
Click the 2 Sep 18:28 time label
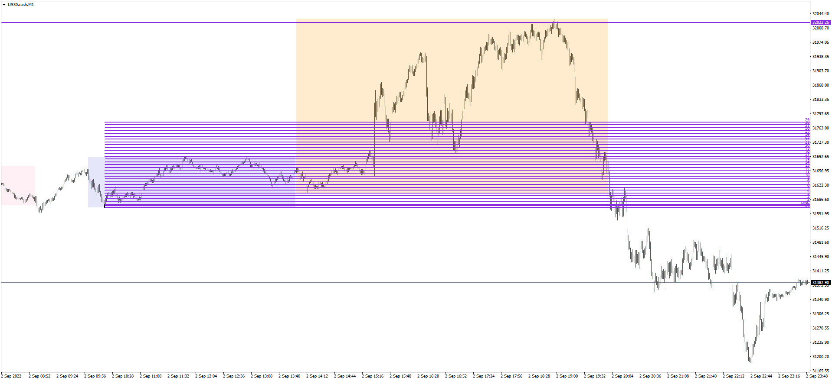(x=539, y=376)
